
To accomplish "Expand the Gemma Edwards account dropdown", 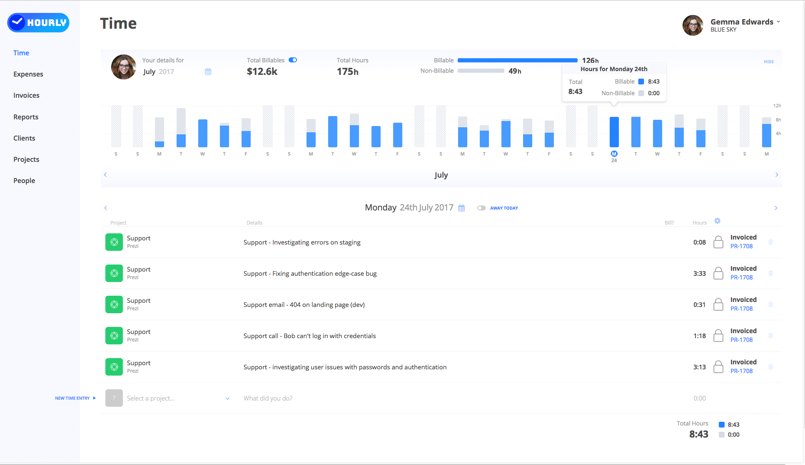I will (778, 22).
